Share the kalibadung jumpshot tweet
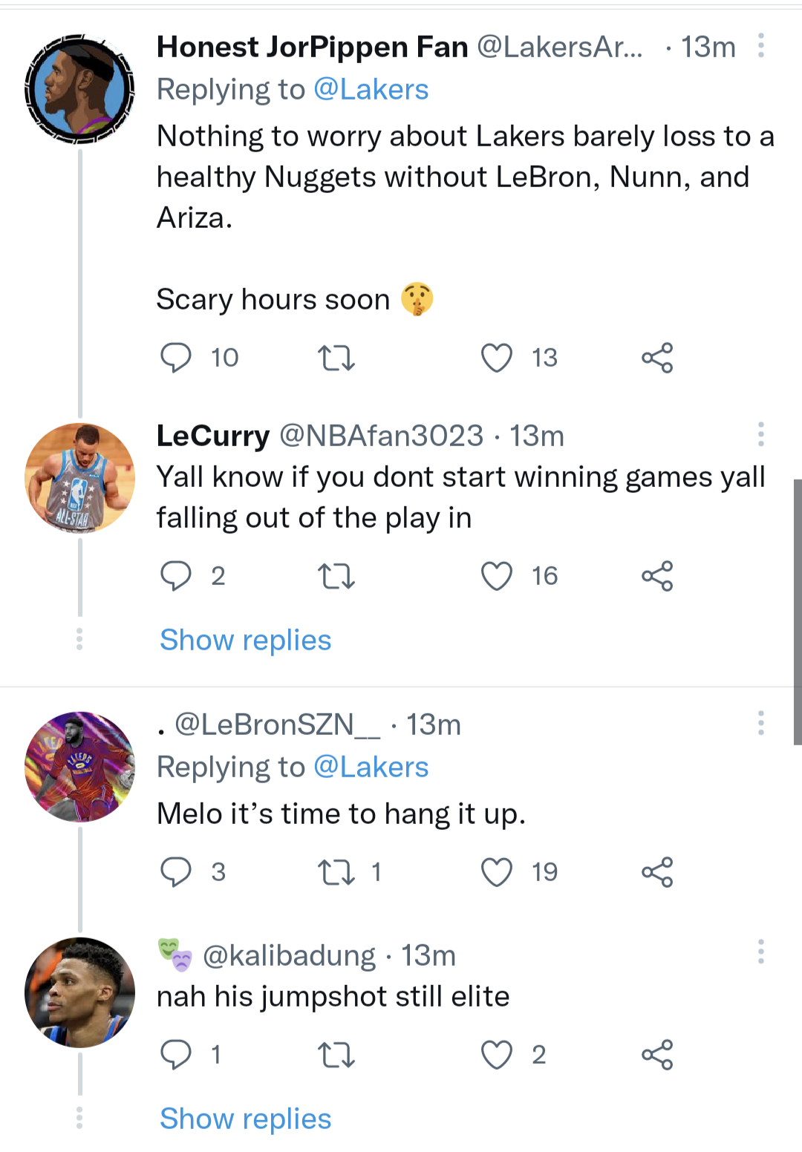The height and width of the screenshot is (1152, 802). (x=657, y=1055)
